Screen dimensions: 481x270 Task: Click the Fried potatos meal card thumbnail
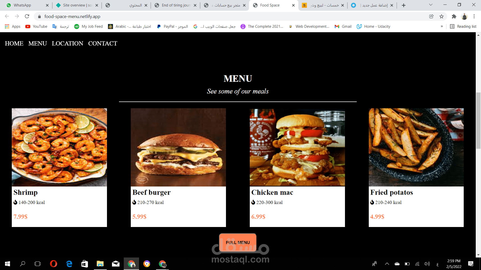[416, 147]
